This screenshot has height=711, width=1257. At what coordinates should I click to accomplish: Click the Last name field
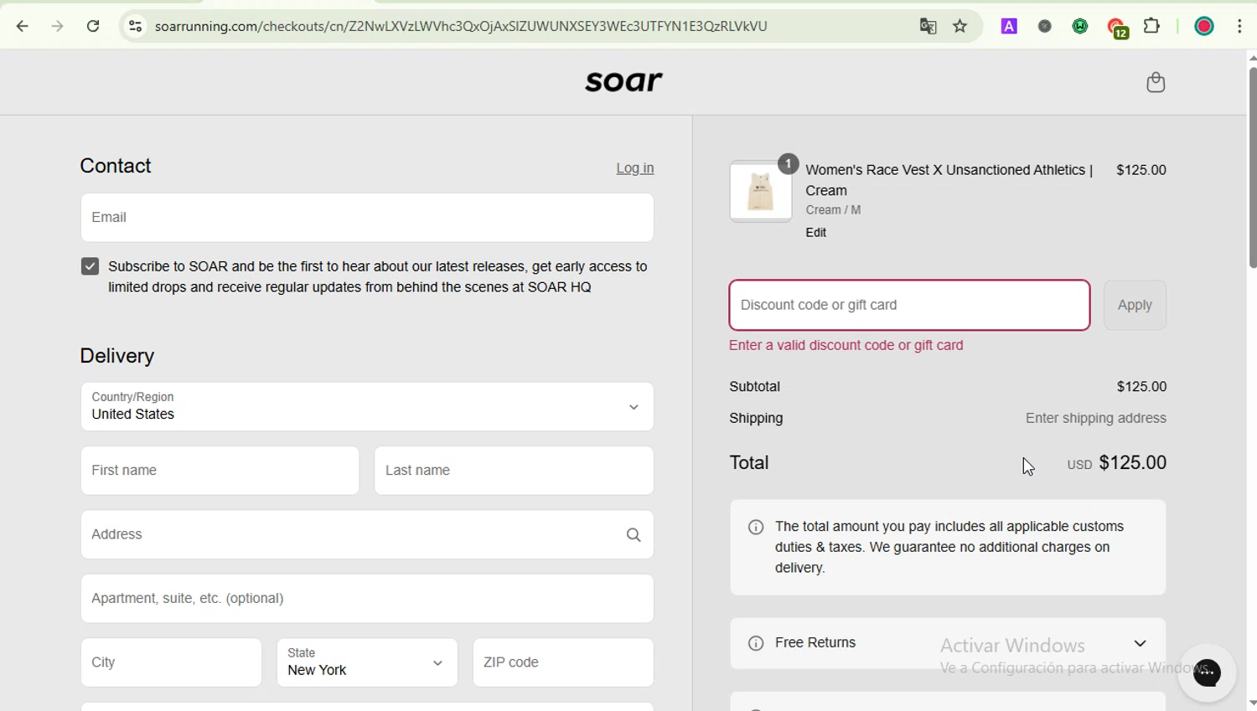pos(514,471)
